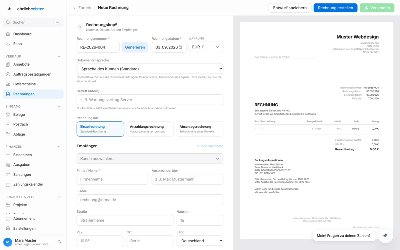Open Abonnement in the sidebar

click(33, 218)
